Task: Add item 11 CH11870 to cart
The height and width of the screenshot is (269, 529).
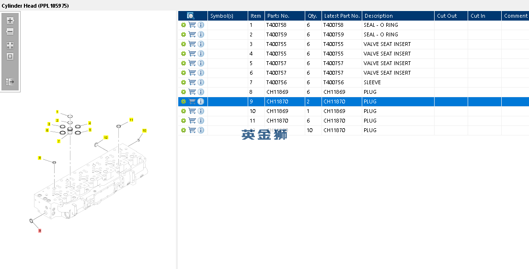Action: point(192,120)
